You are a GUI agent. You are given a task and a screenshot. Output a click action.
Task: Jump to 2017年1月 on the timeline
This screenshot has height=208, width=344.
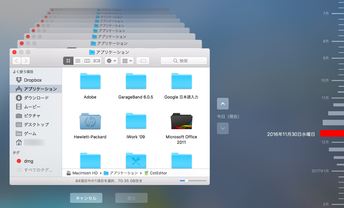(320, 171)
